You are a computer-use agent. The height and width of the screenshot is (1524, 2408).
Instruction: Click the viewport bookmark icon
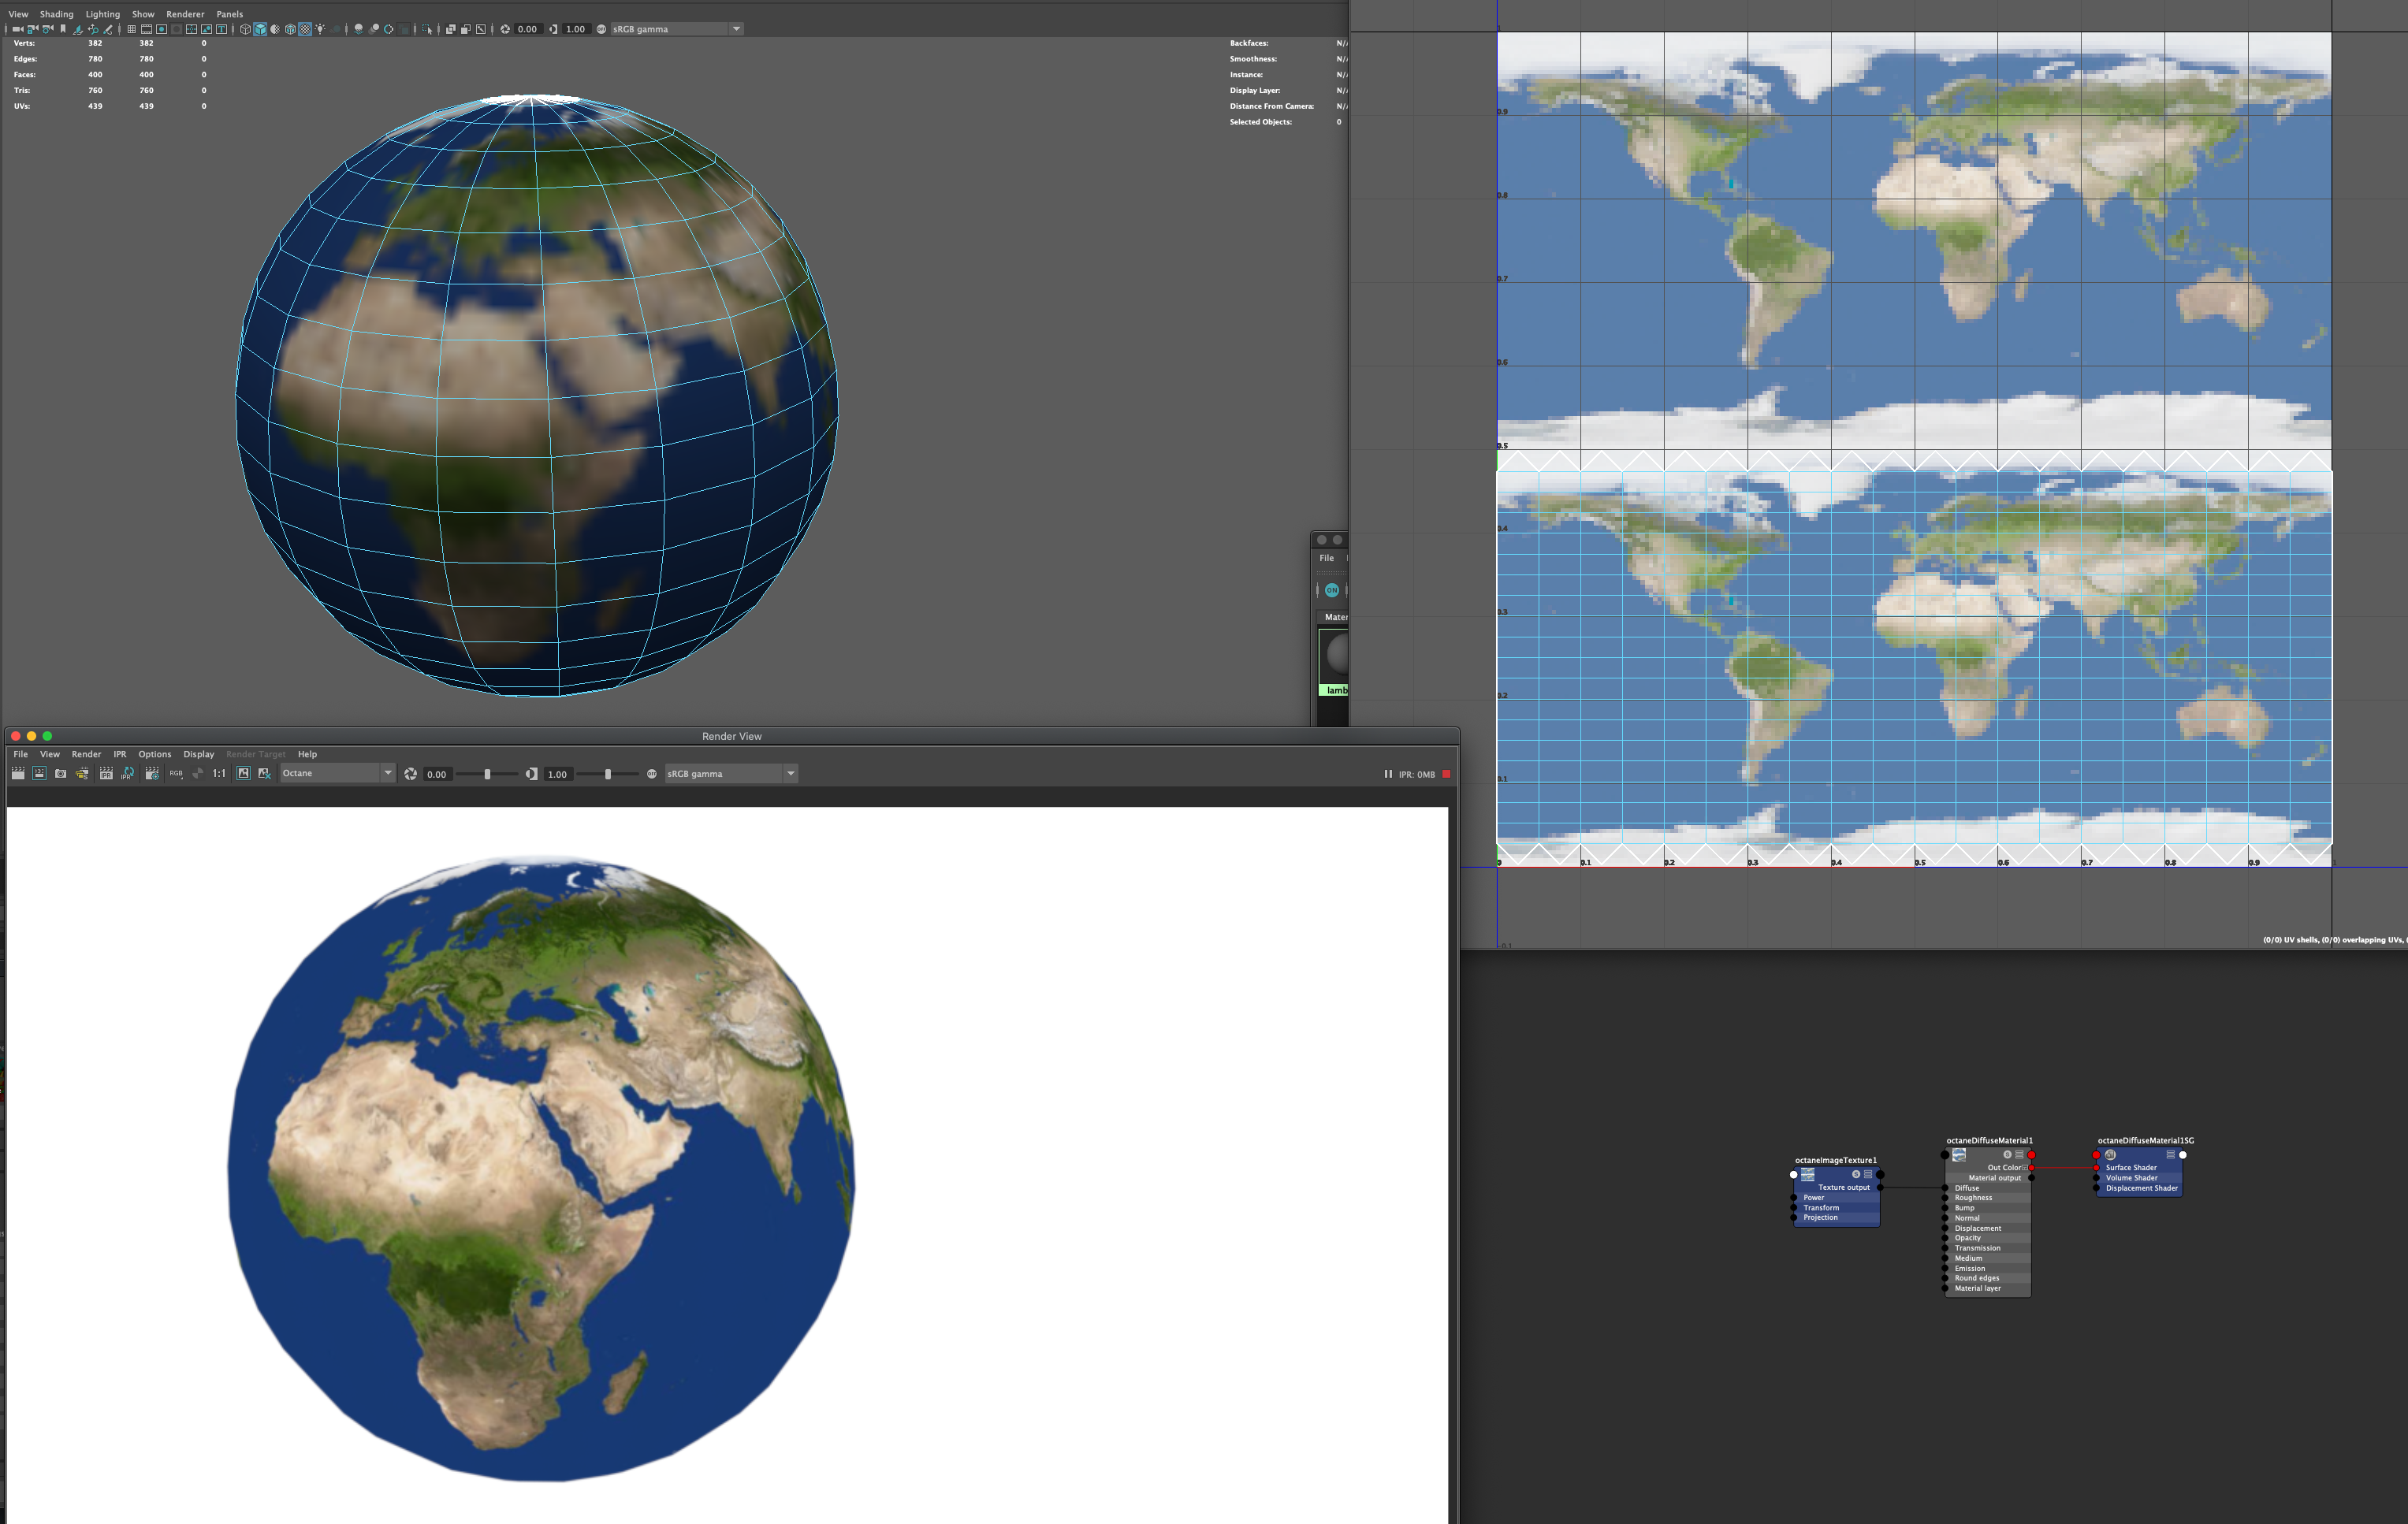tap(63, 29)
